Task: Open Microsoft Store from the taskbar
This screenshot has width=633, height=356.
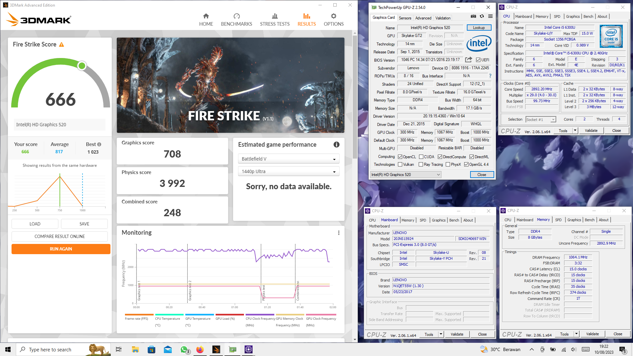Action: pos(151,349)
